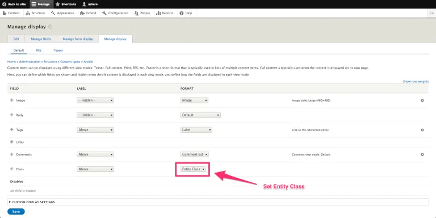Image resolution: width=436 pixels, height=218 pixels.
Task: Select the Manage display tab
Action: [x=115, y=39]
